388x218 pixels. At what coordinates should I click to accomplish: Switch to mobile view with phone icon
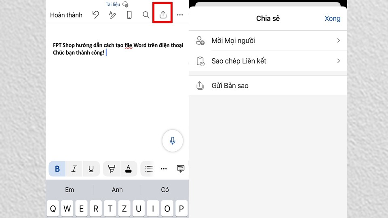point(129,15)
